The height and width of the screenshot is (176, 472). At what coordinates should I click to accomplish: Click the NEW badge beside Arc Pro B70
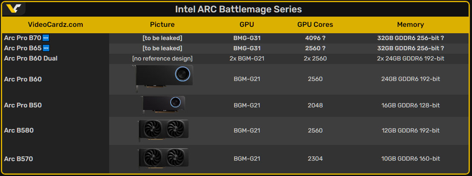[46, 38]
